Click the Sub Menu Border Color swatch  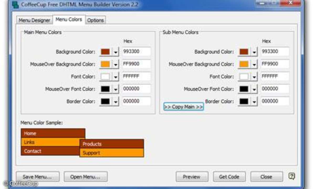244,101
